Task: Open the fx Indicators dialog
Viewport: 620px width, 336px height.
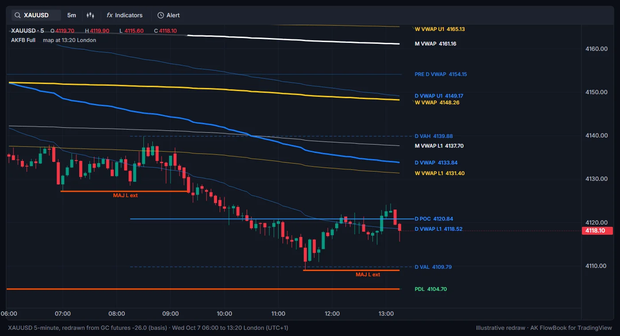Action: click(x=124, y=15)
